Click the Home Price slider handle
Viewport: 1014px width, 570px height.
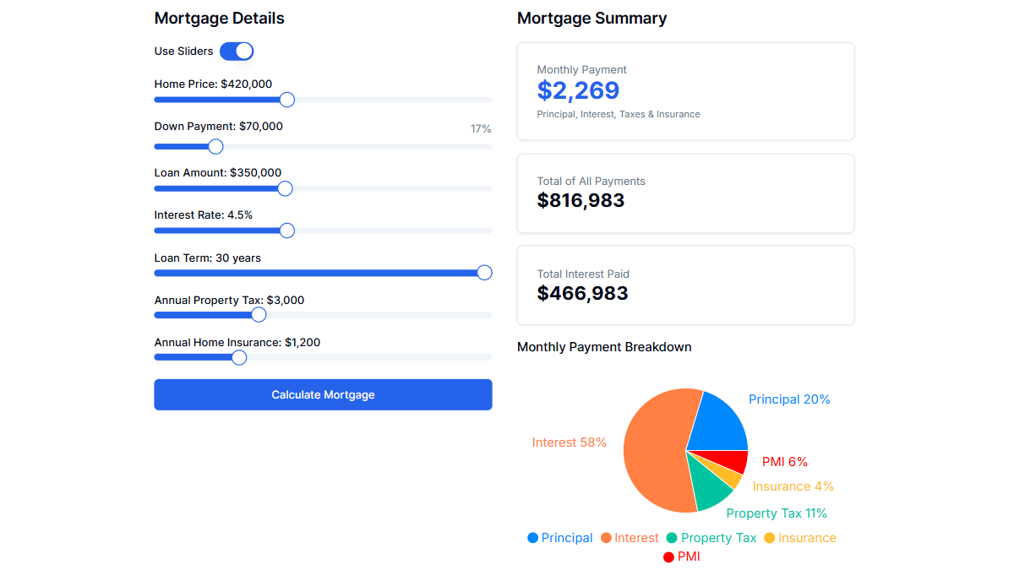(x=286, y=99)
